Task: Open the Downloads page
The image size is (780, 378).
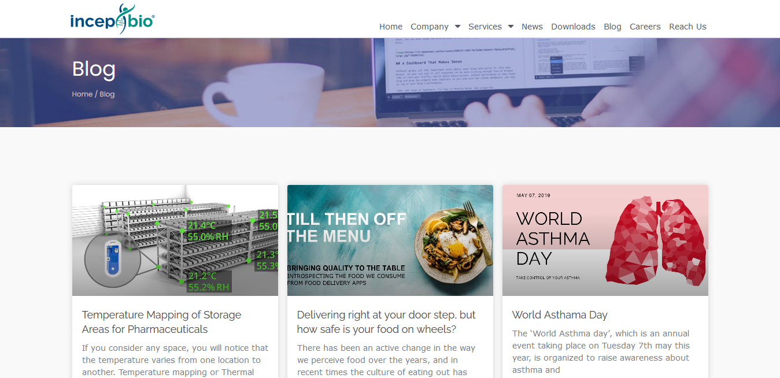Action: 573,27
